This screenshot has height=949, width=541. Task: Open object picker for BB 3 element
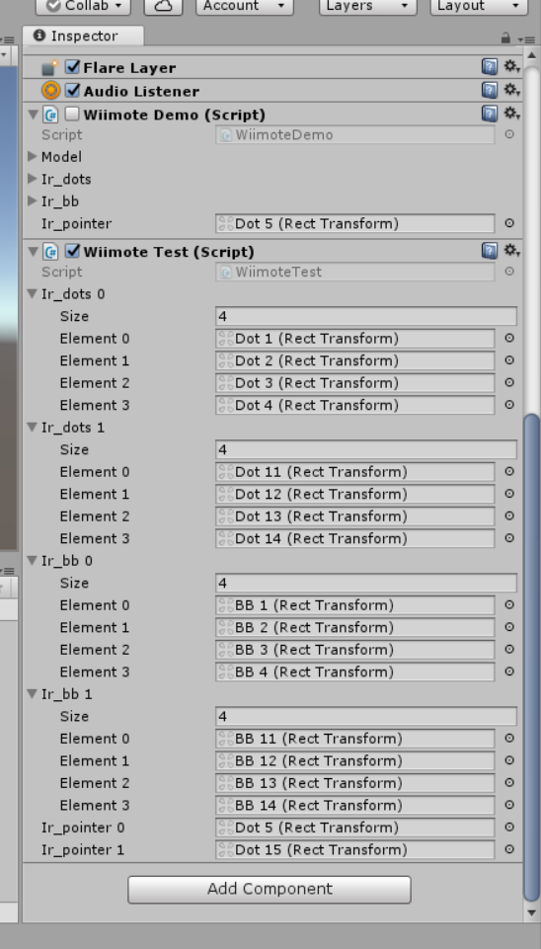coord(509,650)
